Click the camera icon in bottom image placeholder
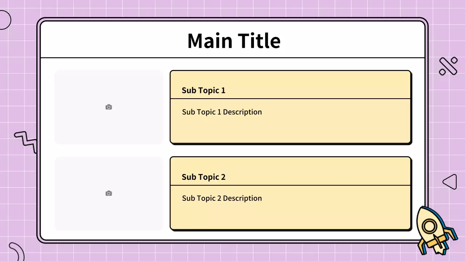This screenshot has width=465, height=261. [109, 193]
